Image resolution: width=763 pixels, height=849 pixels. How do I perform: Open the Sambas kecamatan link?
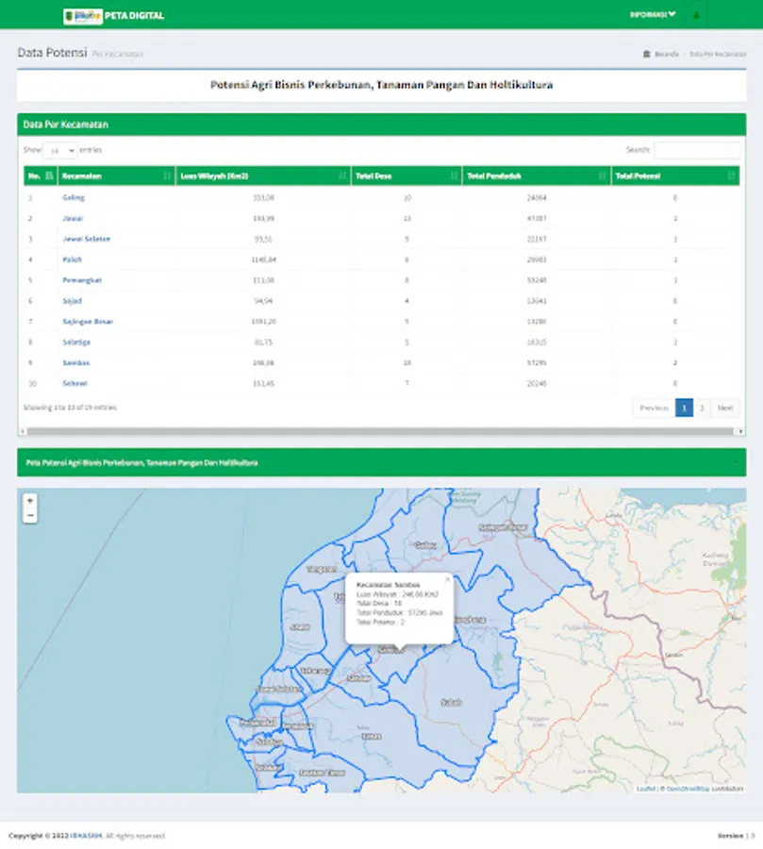point(75,363)
